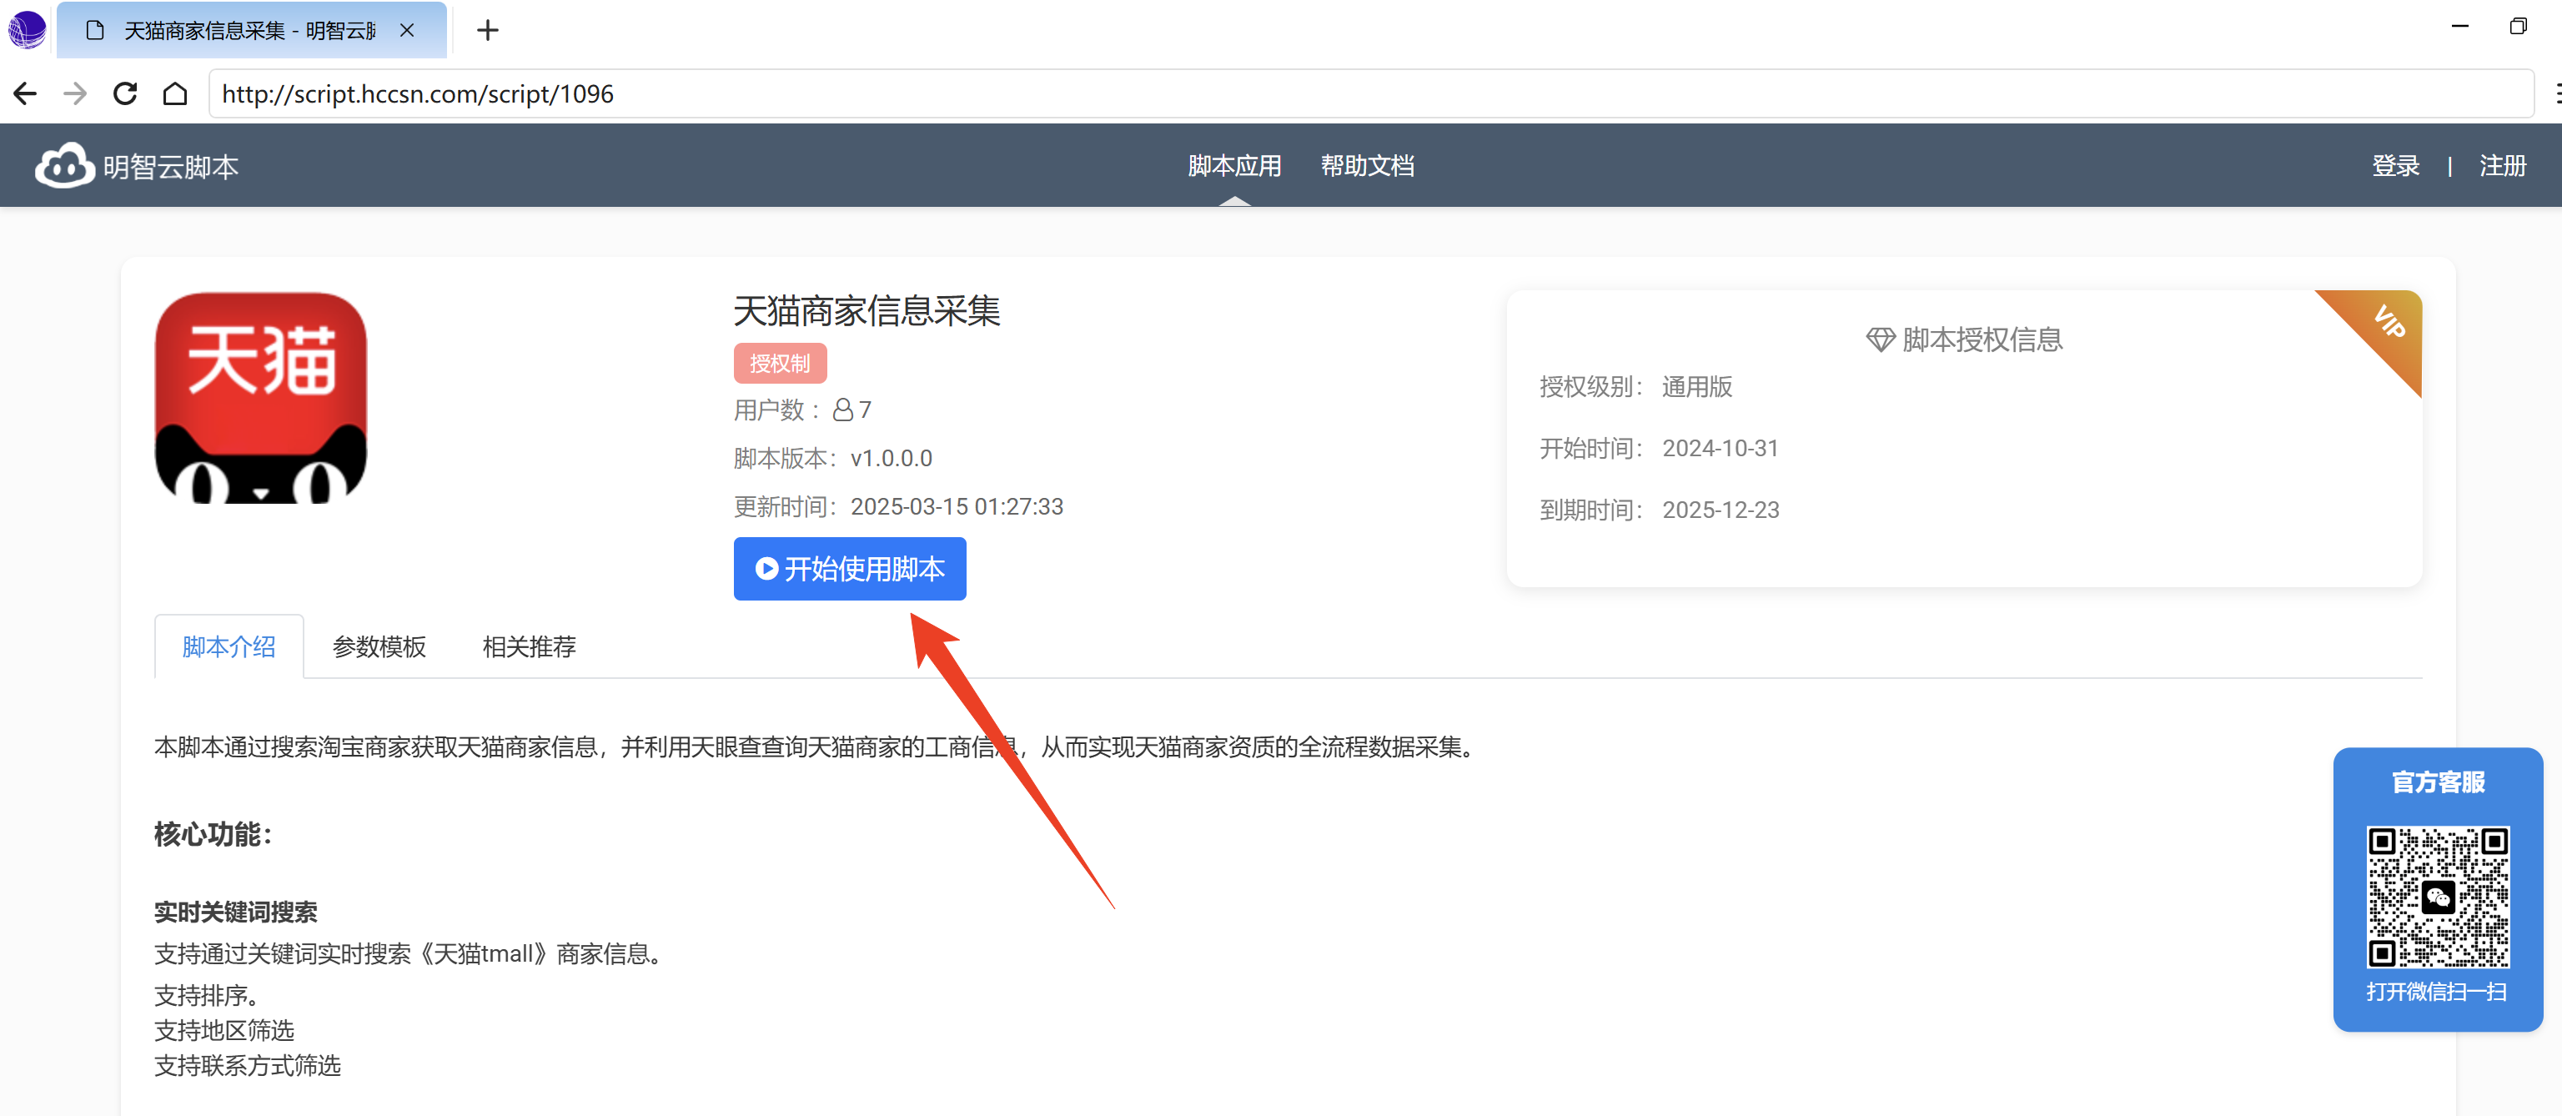This screenshot has width=2562, height=1116.
Task: Click the expiry date 2025-12-23
Action: (1720, 510)
